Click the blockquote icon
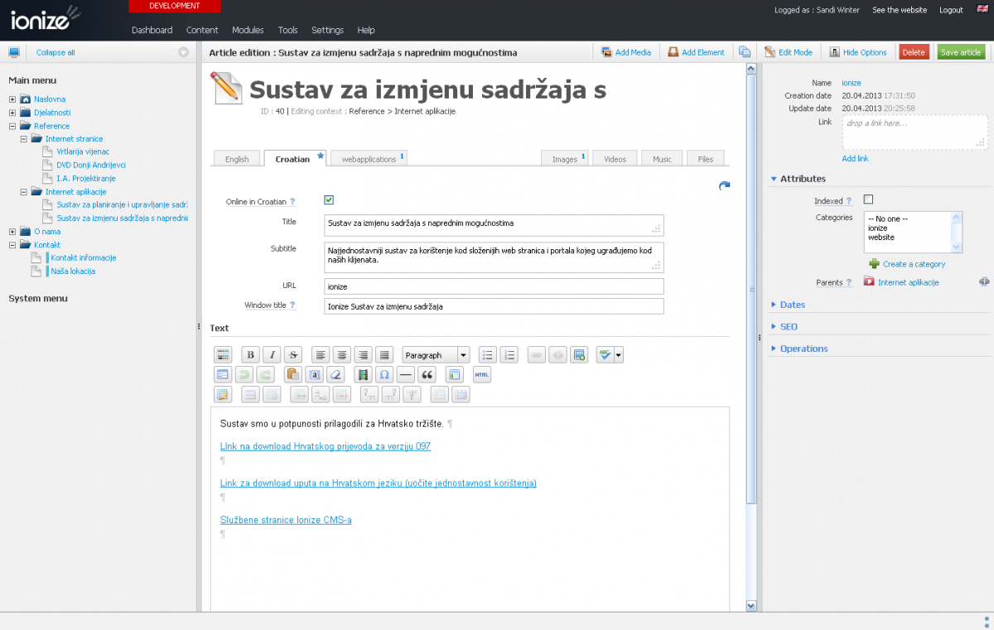This screenshot has height=630, width=994. [427, 375]
